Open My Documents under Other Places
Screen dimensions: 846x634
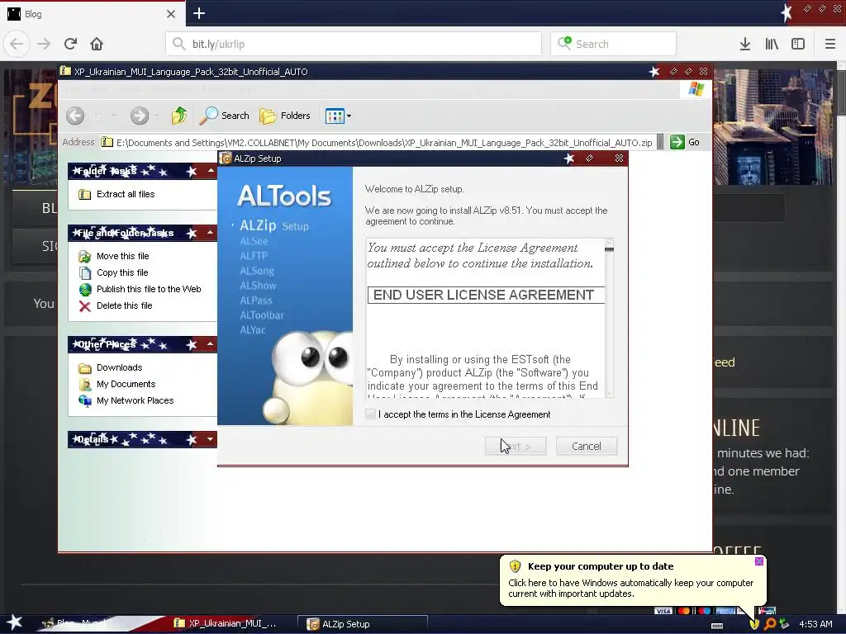point(126,384)
